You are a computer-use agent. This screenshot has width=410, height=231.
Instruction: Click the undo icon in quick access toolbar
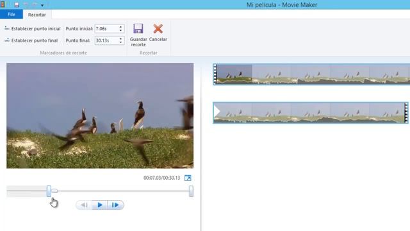coord(26,4)
